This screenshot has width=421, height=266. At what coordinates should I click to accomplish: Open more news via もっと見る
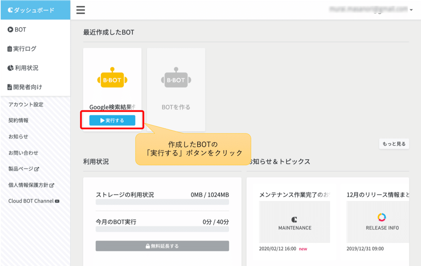tap(394, 144)
